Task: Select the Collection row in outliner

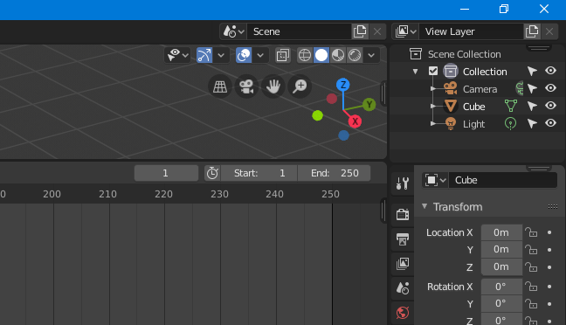Action: click(485, 72)
